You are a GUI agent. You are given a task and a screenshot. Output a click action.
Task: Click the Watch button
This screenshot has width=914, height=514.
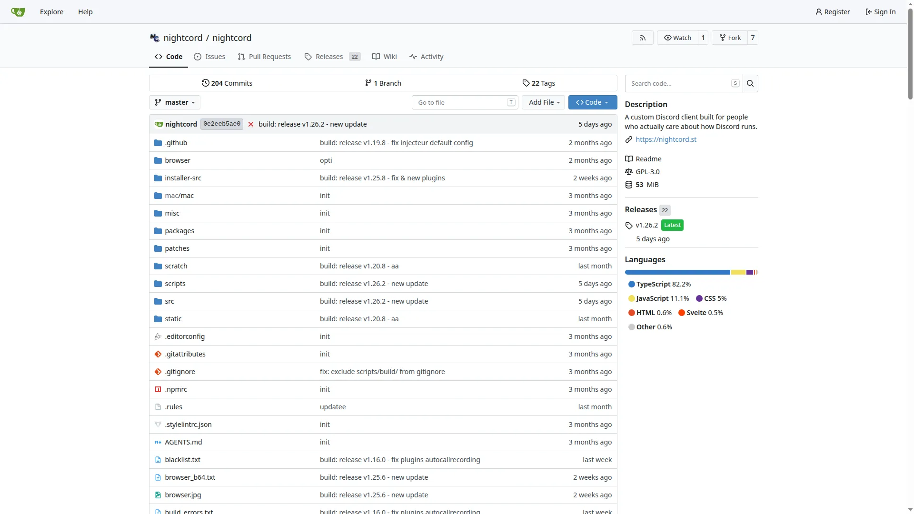click(x=677, y=38)
